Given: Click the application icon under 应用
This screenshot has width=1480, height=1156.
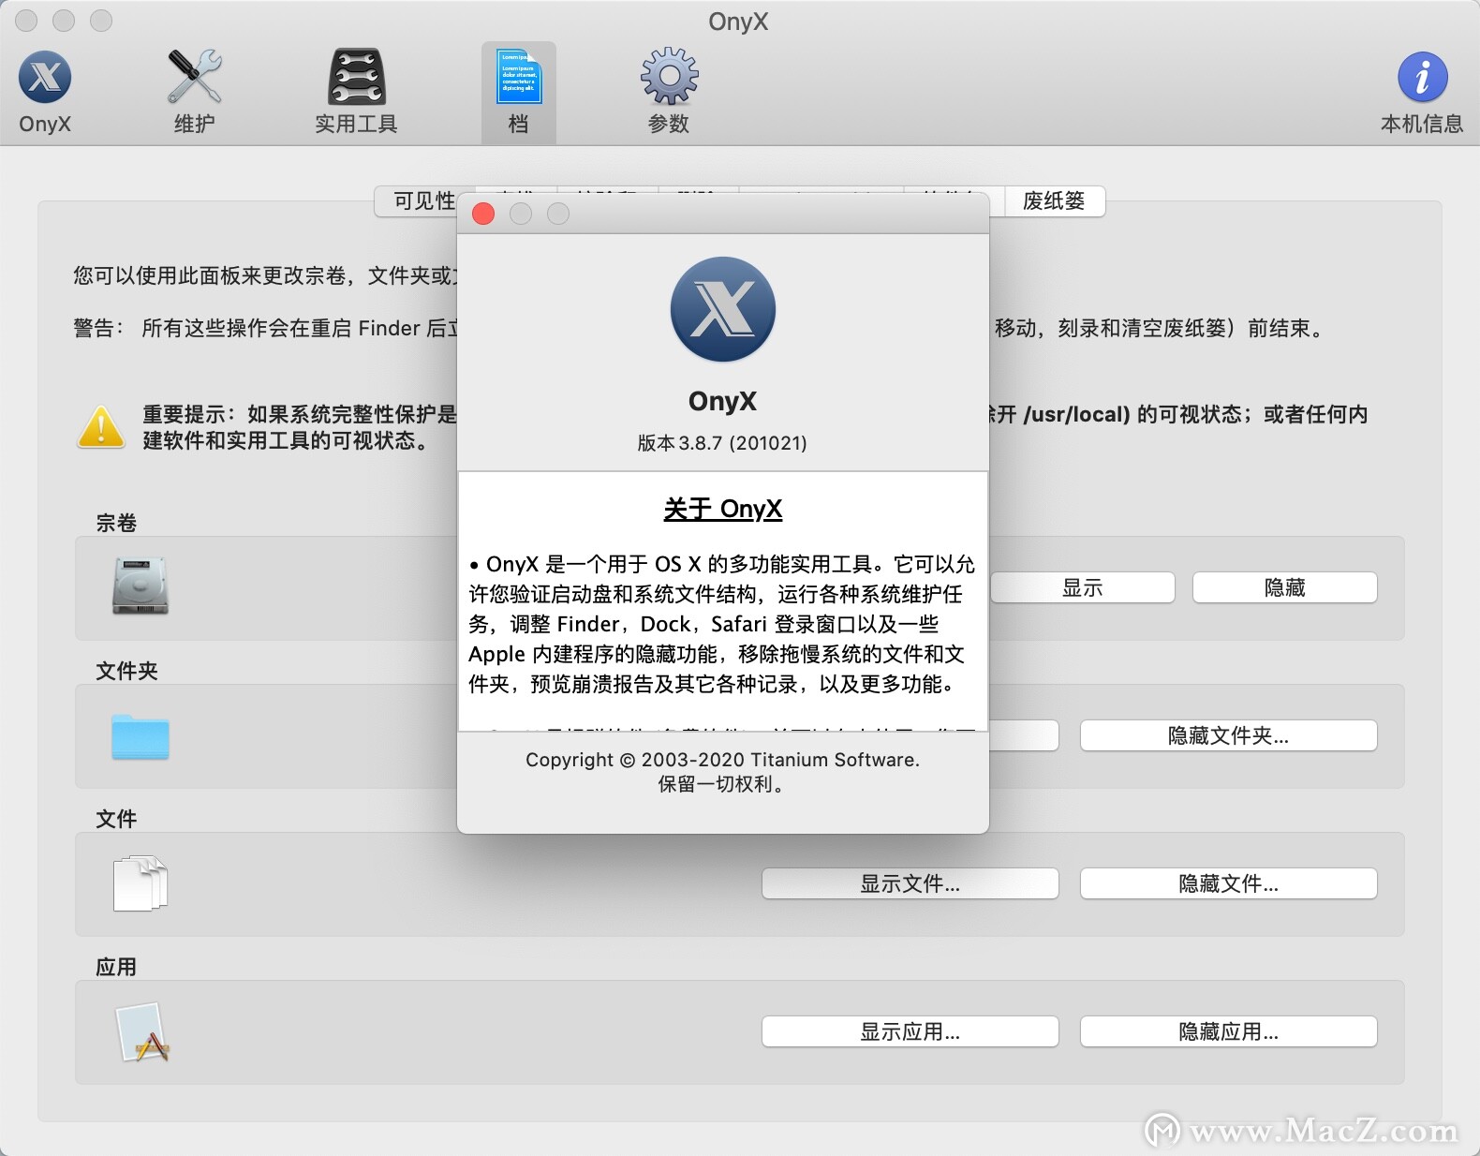Looking at the screenshot, I should pos(142,1031).
